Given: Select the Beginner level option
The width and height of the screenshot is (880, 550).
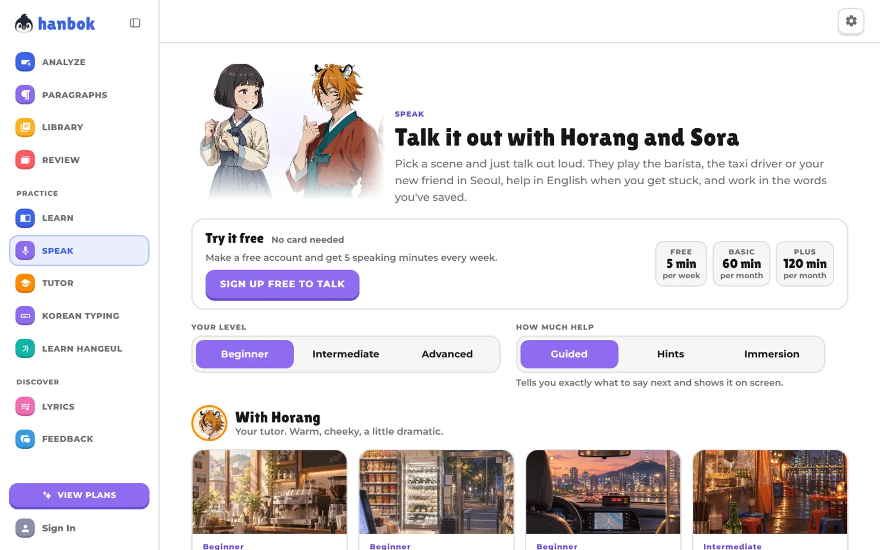Looking at the screenshot, I should click(x=245, y=354).
